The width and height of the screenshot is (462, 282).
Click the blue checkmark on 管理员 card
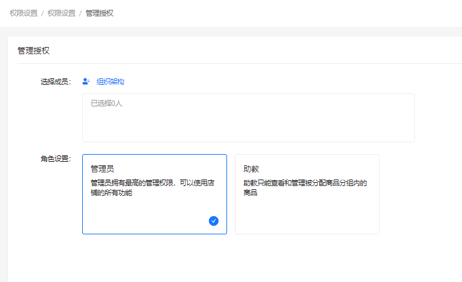(x=213, y=221)
